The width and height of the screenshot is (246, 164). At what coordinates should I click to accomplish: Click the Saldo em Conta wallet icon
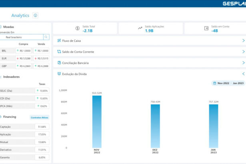(206, 28)
